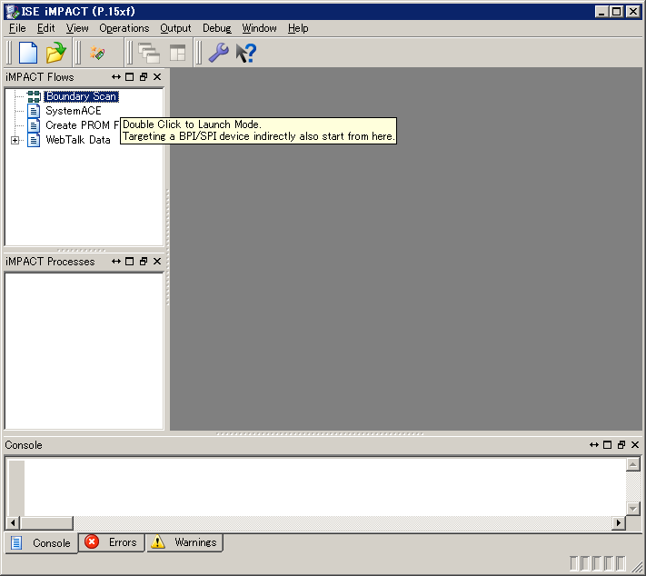This screenshot has width=646, height=576.
Task: Select the Boundary Scan flow
Action: [81, 96]
